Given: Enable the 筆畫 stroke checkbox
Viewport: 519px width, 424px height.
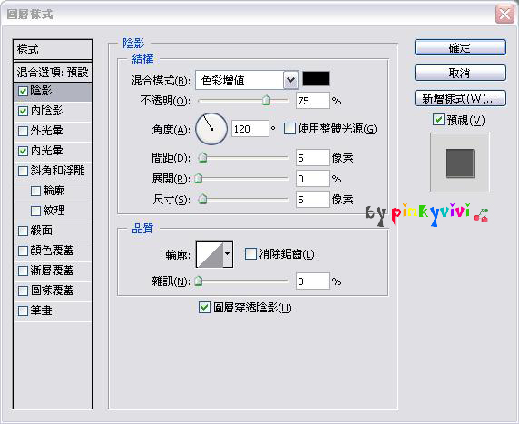Looking at the screenshot, I should pos(23,311).
